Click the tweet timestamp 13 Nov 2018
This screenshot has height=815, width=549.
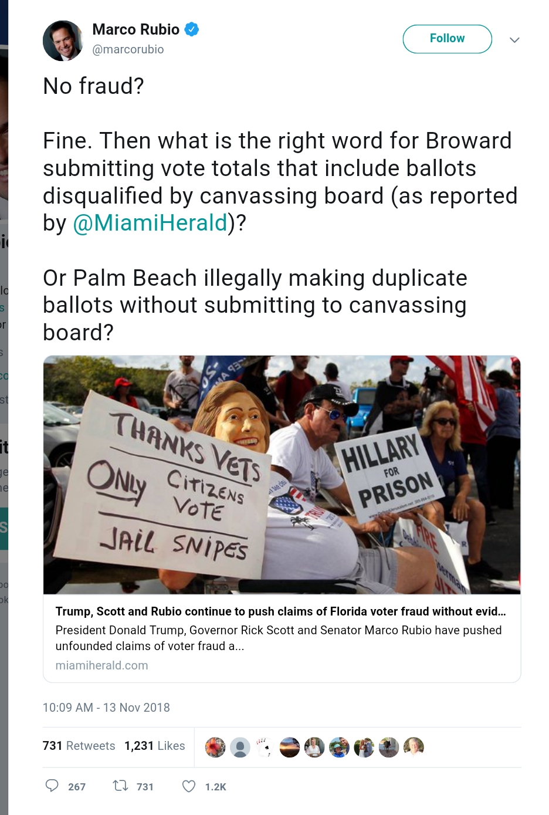click(x=106, y=708)
